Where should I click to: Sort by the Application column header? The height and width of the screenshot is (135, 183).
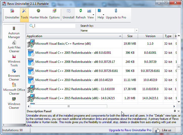(x=74, y=36)
